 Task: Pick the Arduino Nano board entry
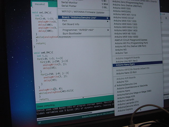[x=124, y=91]
